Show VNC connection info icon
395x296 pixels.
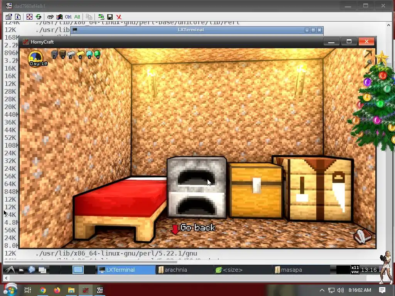[x=18, y=17]
